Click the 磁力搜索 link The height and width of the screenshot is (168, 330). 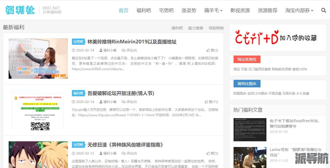click(196, 28)
